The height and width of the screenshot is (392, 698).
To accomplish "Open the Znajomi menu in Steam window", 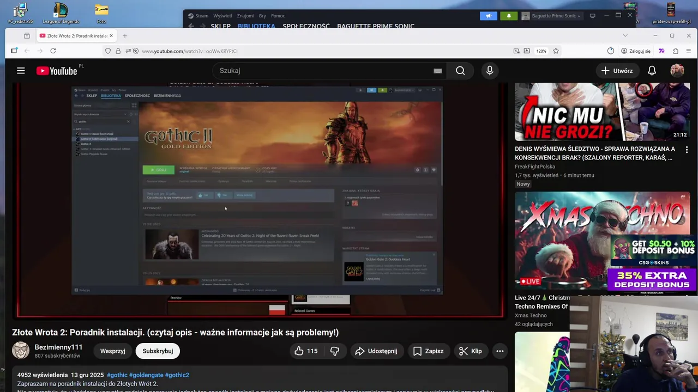I will (x=245, y=16).
